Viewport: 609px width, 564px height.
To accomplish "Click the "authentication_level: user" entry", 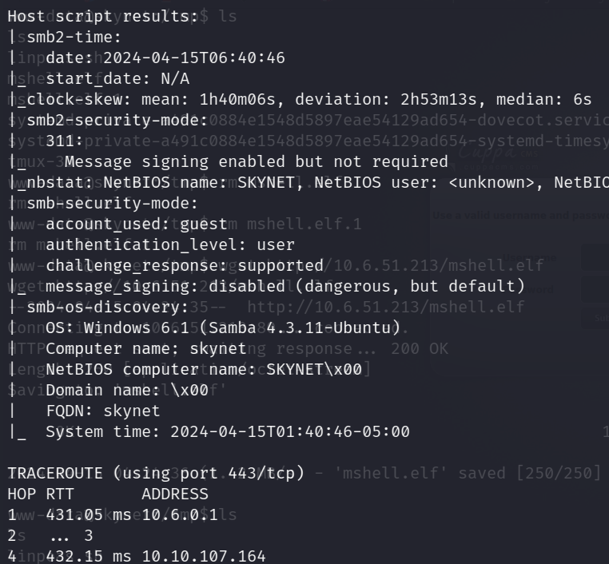I will (x=170, y=245).
